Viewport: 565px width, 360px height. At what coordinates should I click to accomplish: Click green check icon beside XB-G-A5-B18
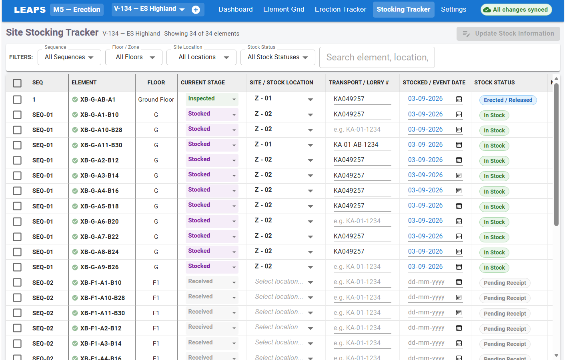(75, 206)
